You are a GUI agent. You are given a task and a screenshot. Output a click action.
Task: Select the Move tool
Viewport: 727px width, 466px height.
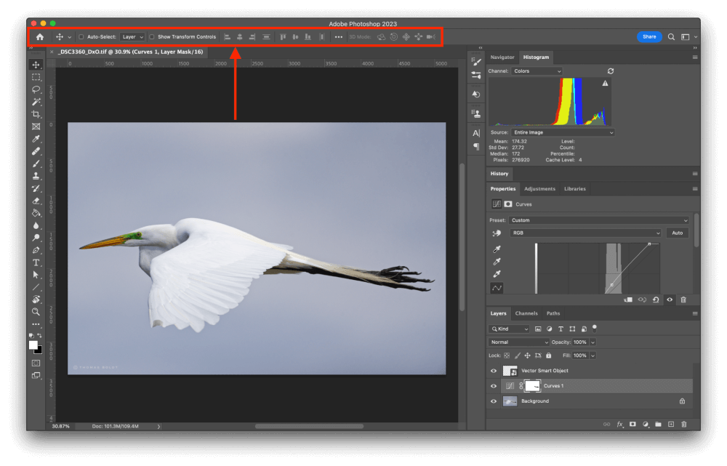click(36, 64)
